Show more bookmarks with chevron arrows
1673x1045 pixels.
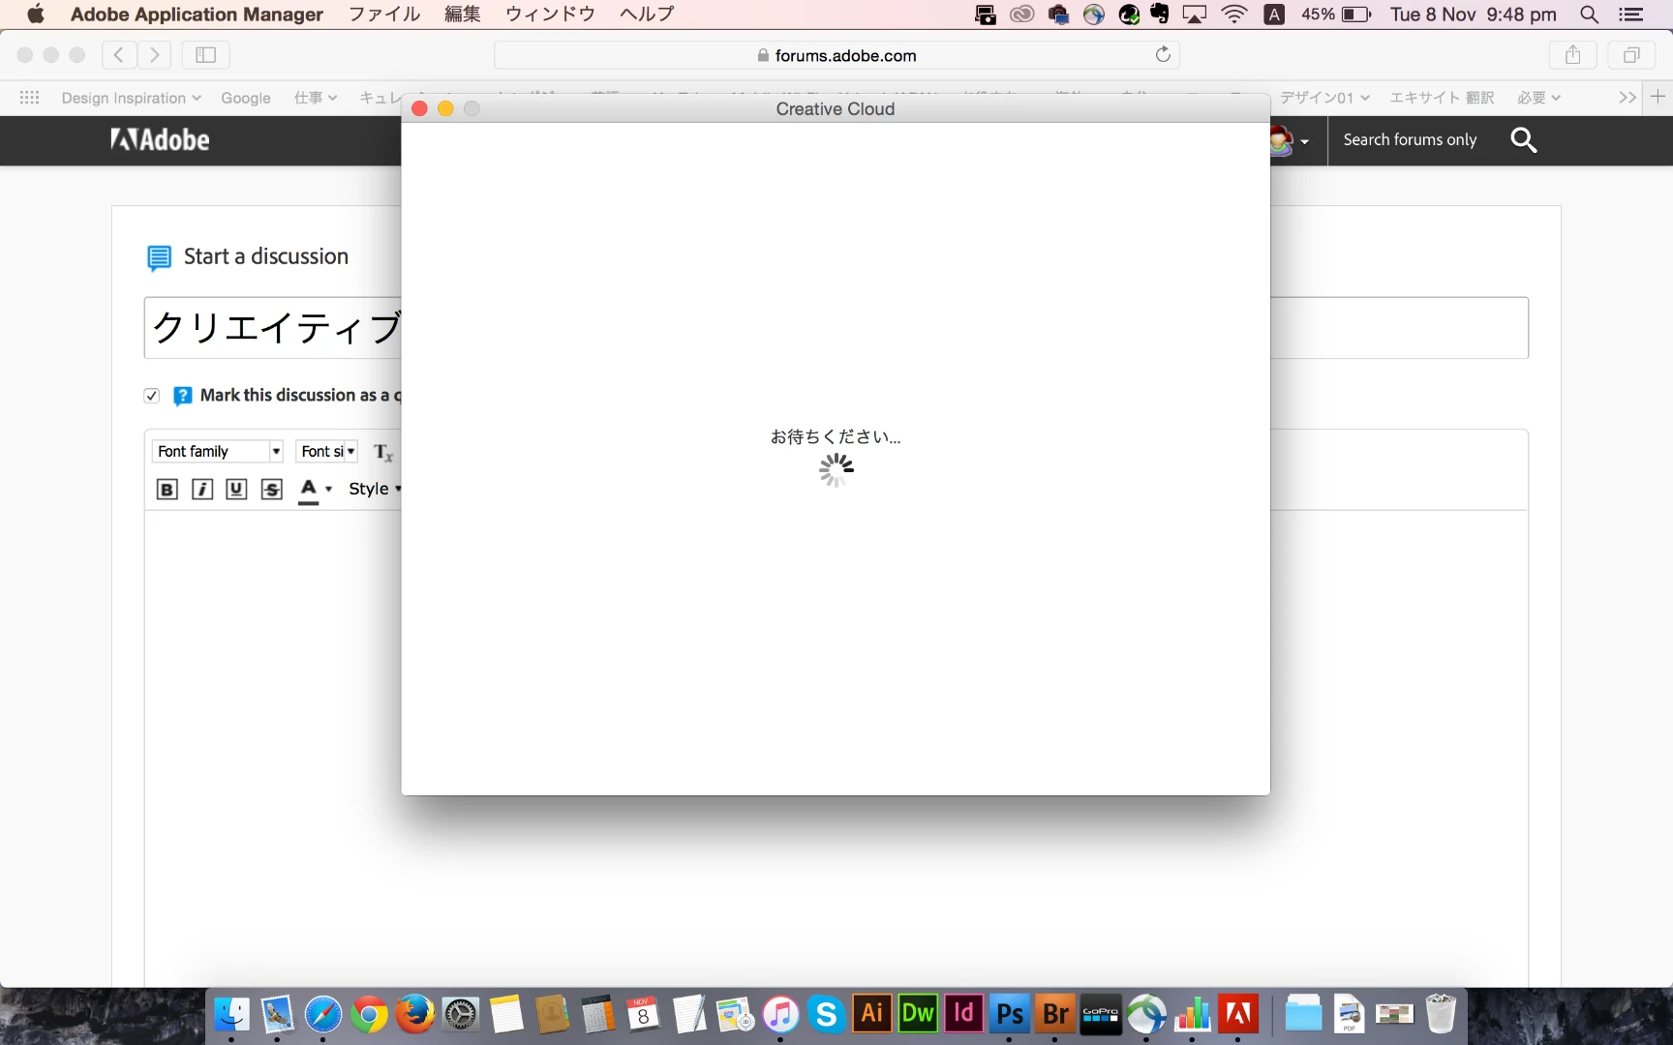point(1627,98)
